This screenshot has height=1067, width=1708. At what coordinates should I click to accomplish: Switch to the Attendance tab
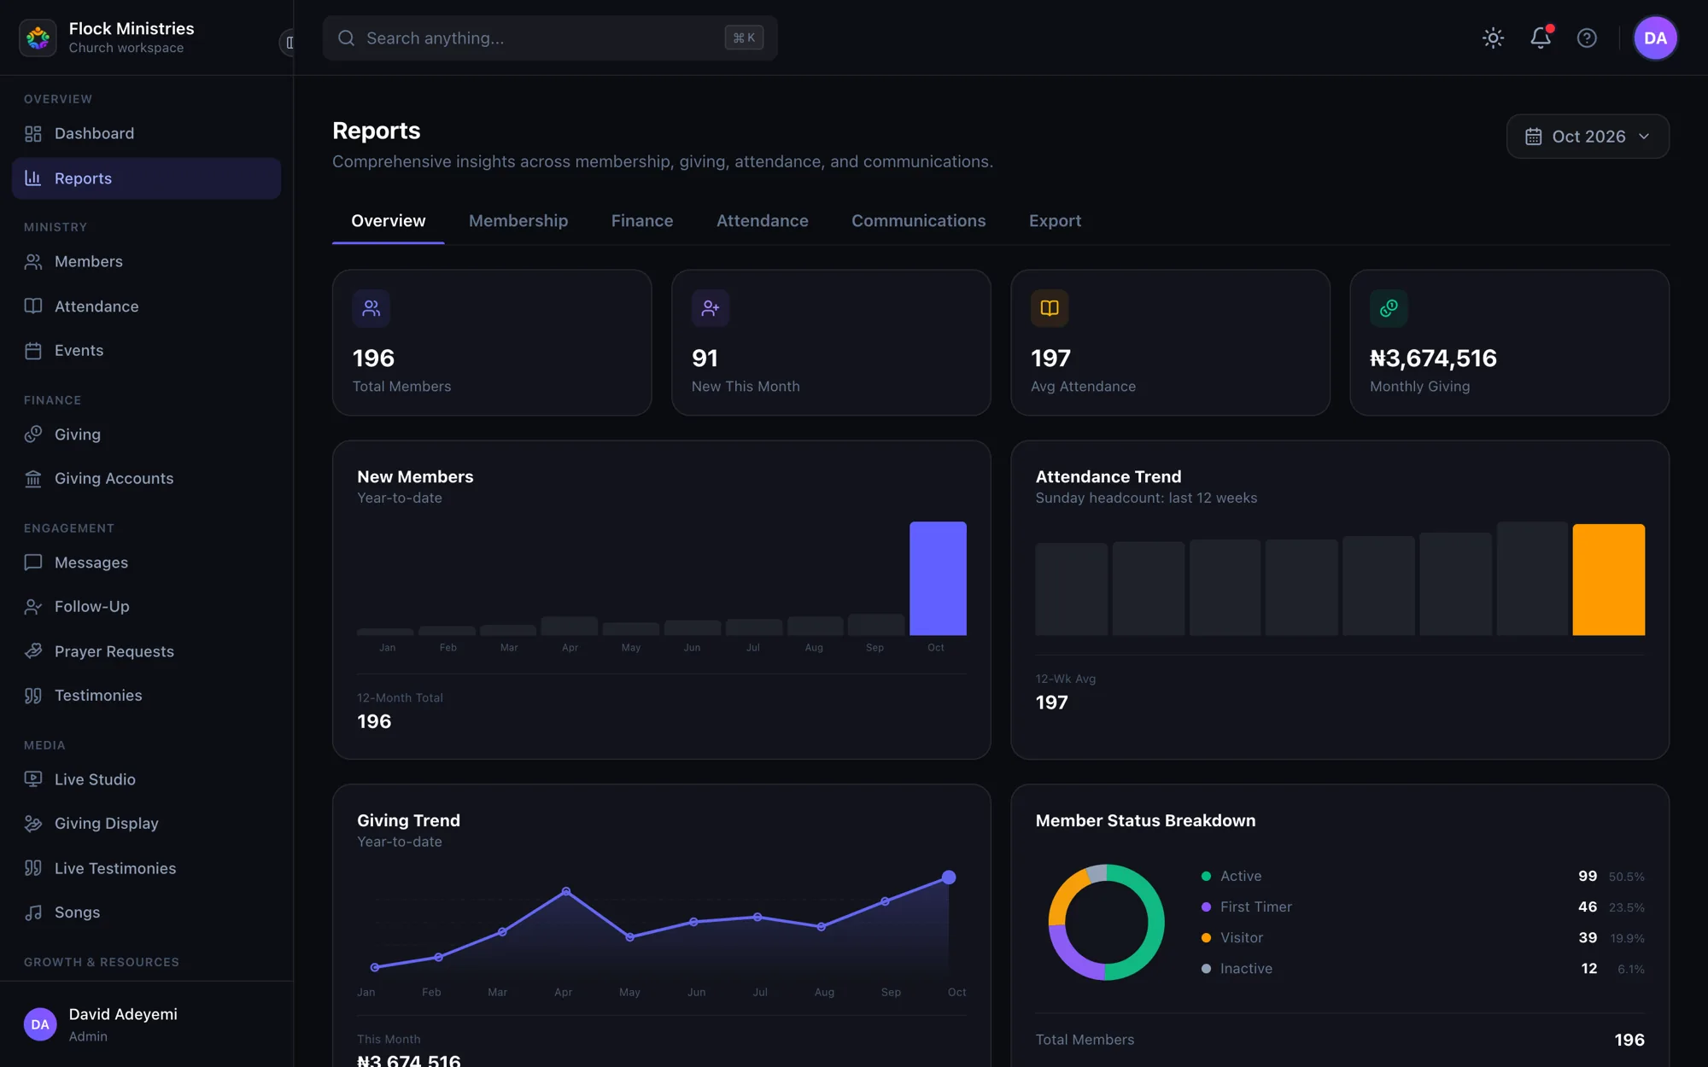point(763,221)
